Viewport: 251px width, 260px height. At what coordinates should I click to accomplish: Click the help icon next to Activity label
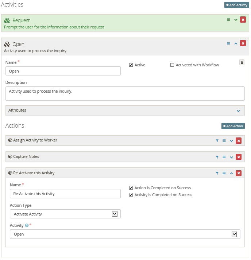tap(27, 226)
